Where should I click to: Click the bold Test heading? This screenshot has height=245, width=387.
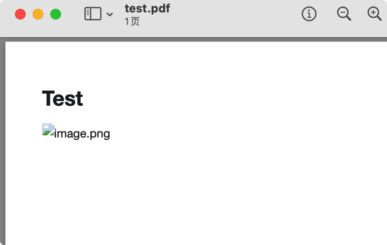coord(62,99)
